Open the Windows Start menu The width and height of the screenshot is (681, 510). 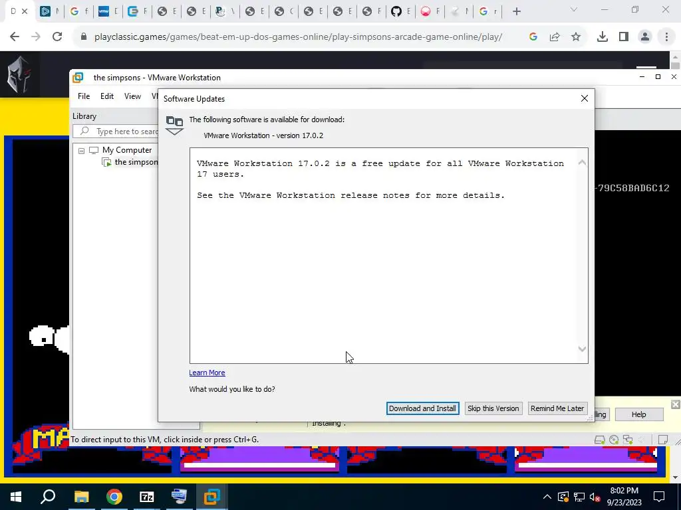point(16,497)
